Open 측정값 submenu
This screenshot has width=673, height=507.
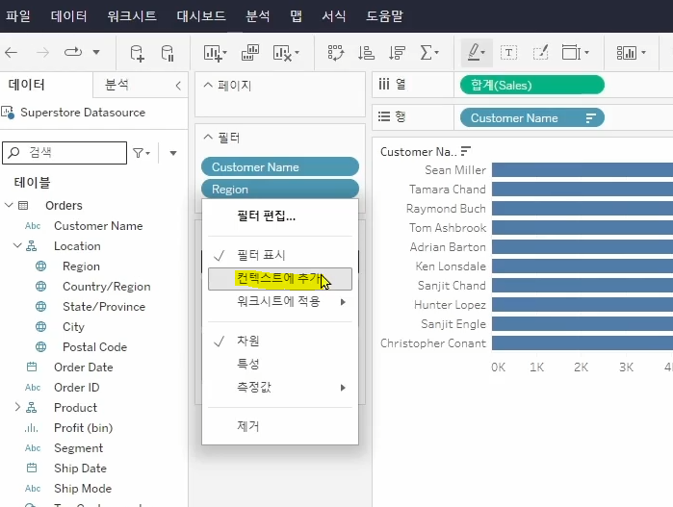280,388
